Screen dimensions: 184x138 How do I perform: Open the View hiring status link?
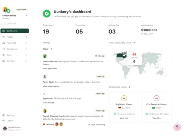click(x=51, y=86)
